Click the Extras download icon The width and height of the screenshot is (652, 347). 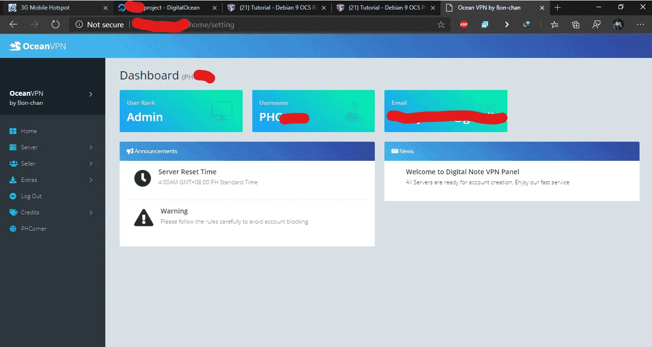coord(13,180)
